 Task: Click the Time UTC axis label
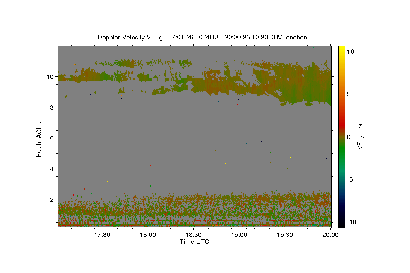coord(194,242)
